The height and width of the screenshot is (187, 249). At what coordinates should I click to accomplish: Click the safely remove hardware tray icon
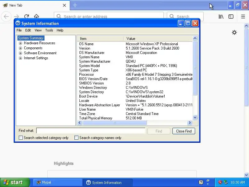coord(226,182)
